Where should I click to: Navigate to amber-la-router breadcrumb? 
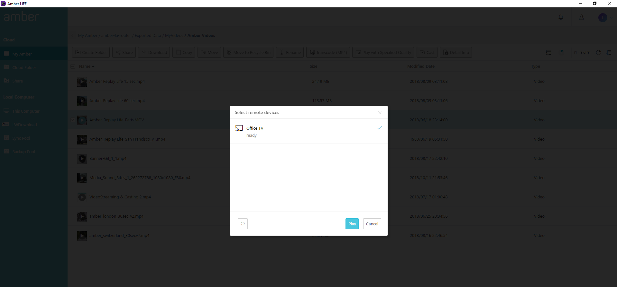click(116, 35)
